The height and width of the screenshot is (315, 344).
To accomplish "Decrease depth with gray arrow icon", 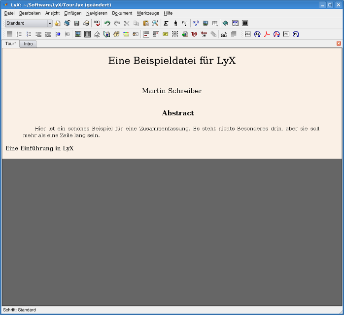I will 68,34.
